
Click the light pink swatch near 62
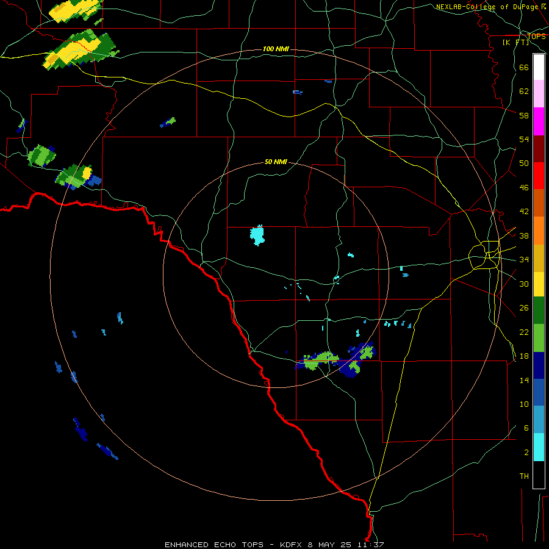tap(539, 94)
